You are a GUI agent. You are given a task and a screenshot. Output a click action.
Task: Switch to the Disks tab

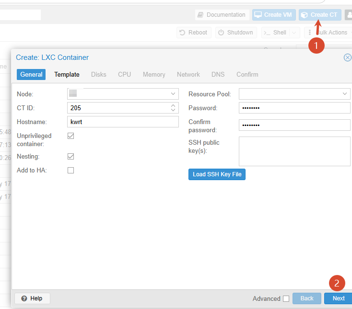coord(99,74)
